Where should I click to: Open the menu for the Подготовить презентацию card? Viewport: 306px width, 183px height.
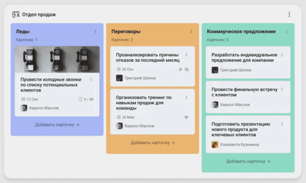click(282, 124)
